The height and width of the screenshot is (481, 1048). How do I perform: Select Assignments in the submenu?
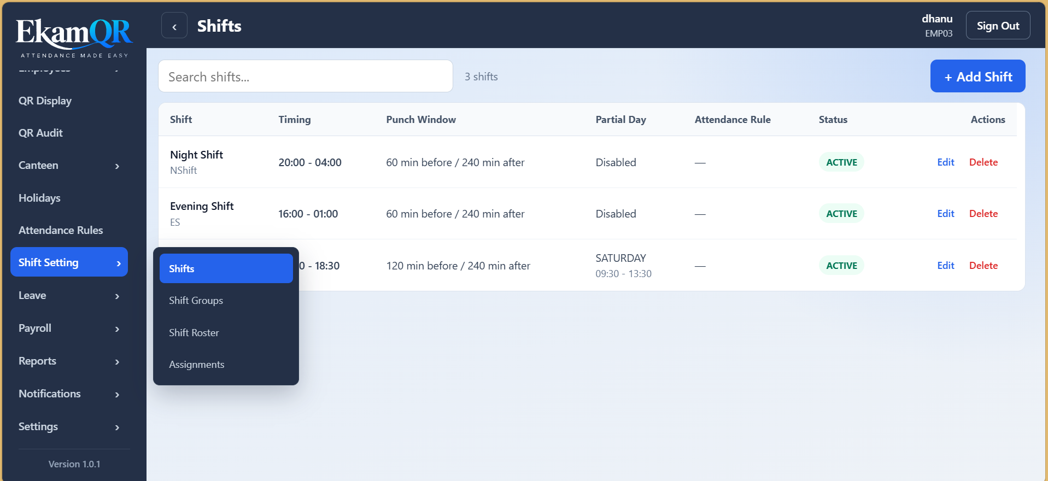coord(226,364)
